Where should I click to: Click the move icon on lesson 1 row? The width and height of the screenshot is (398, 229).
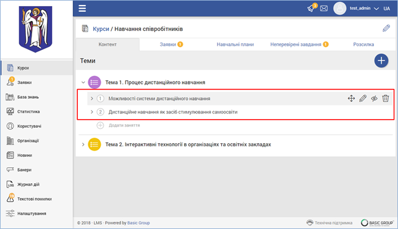pyautogui.click(x=351, y=98)
